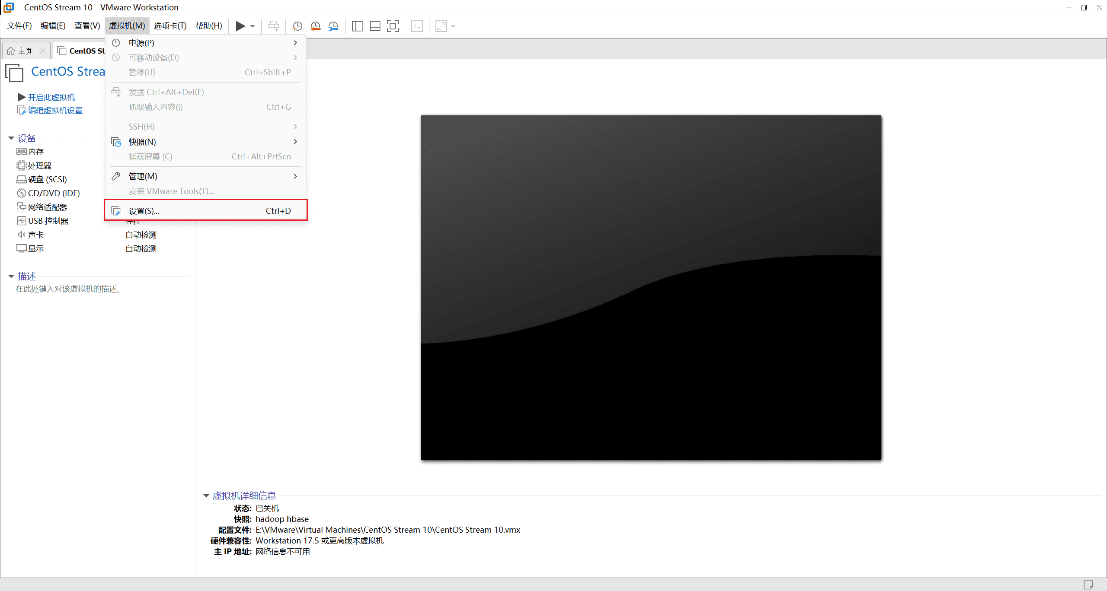Click 开启此虚拟机 link
Screen dimensions: 1107x591
tap(51, 98)
